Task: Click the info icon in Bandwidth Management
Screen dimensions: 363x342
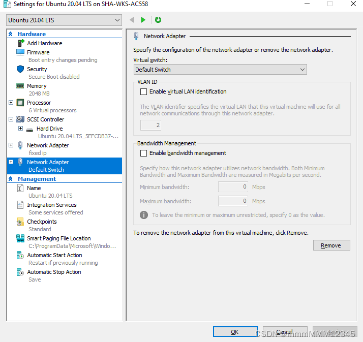Action: (x=144, y=215)
